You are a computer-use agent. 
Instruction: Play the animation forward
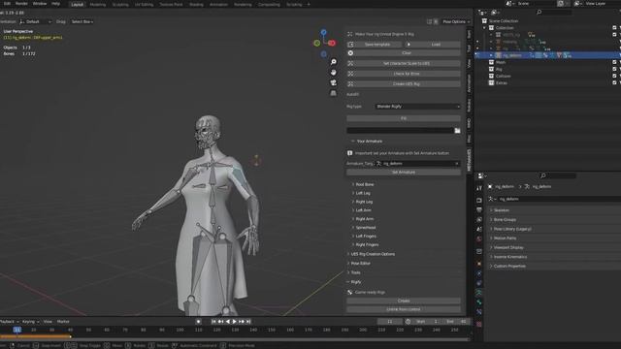pos(235,322)
